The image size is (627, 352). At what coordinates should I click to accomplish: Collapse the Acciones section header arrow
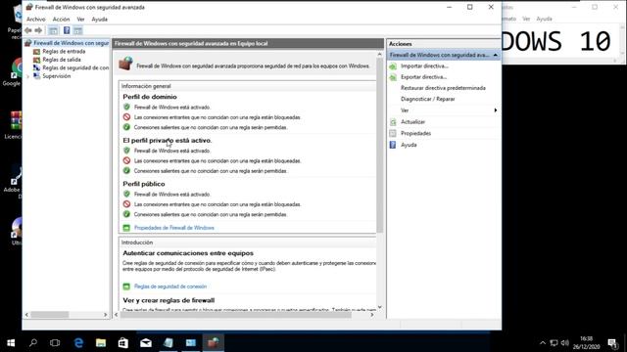pyautogui.click(x=496, y=55)
